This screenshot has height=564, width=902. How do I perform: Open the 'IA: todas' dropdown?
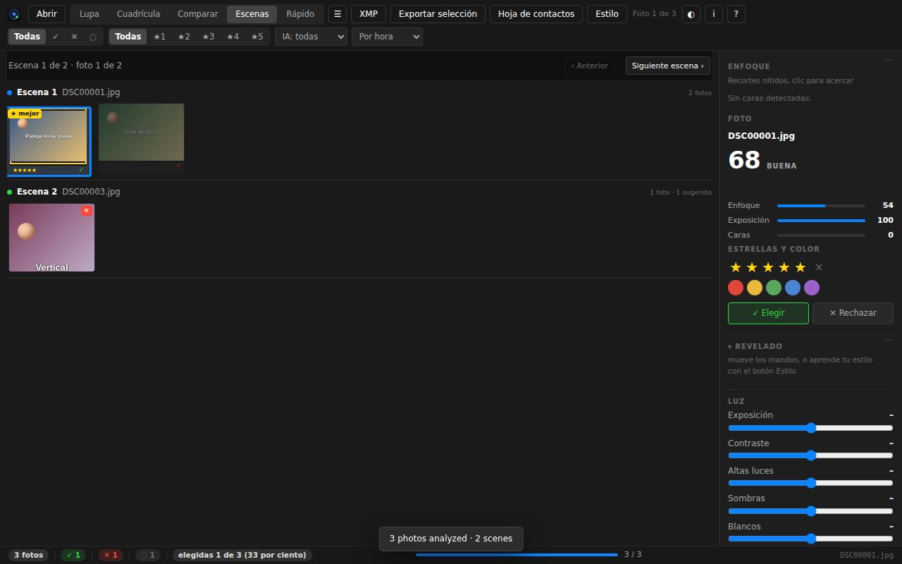(x=311, y=37)
